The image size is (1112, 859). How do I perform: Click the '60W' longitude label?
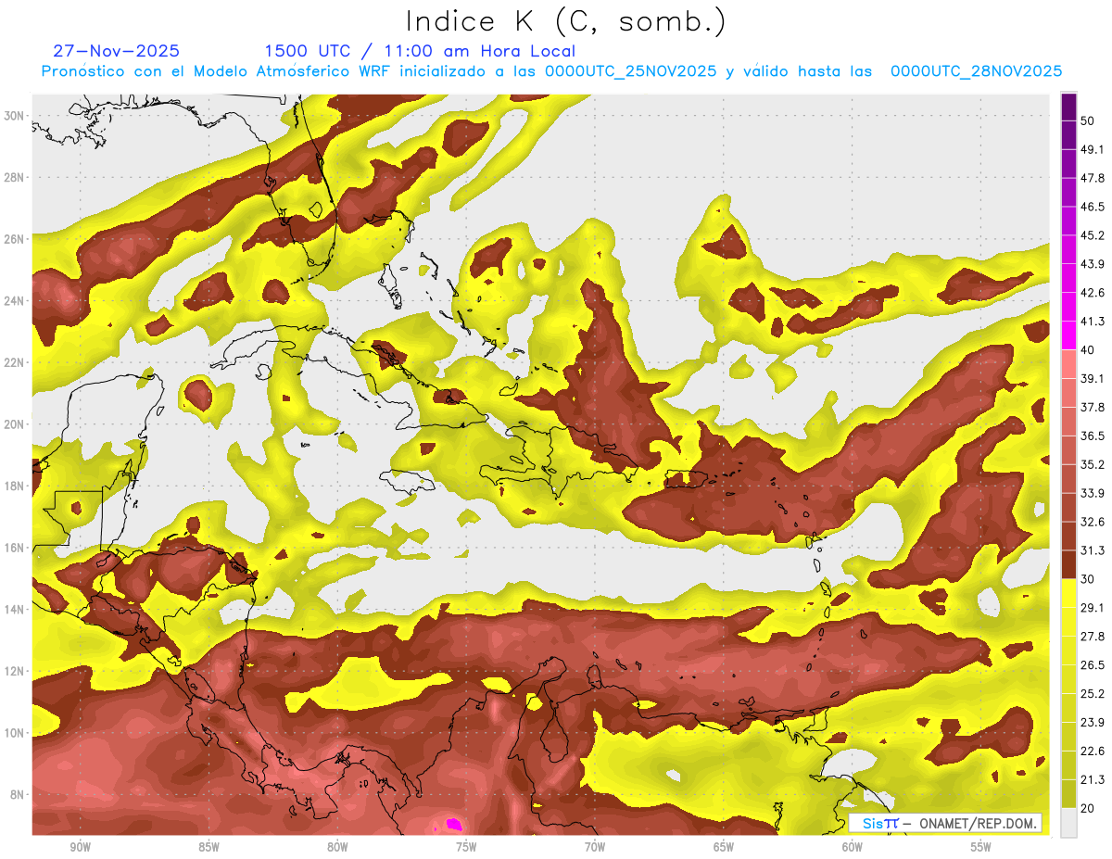(x=853, y=847)
